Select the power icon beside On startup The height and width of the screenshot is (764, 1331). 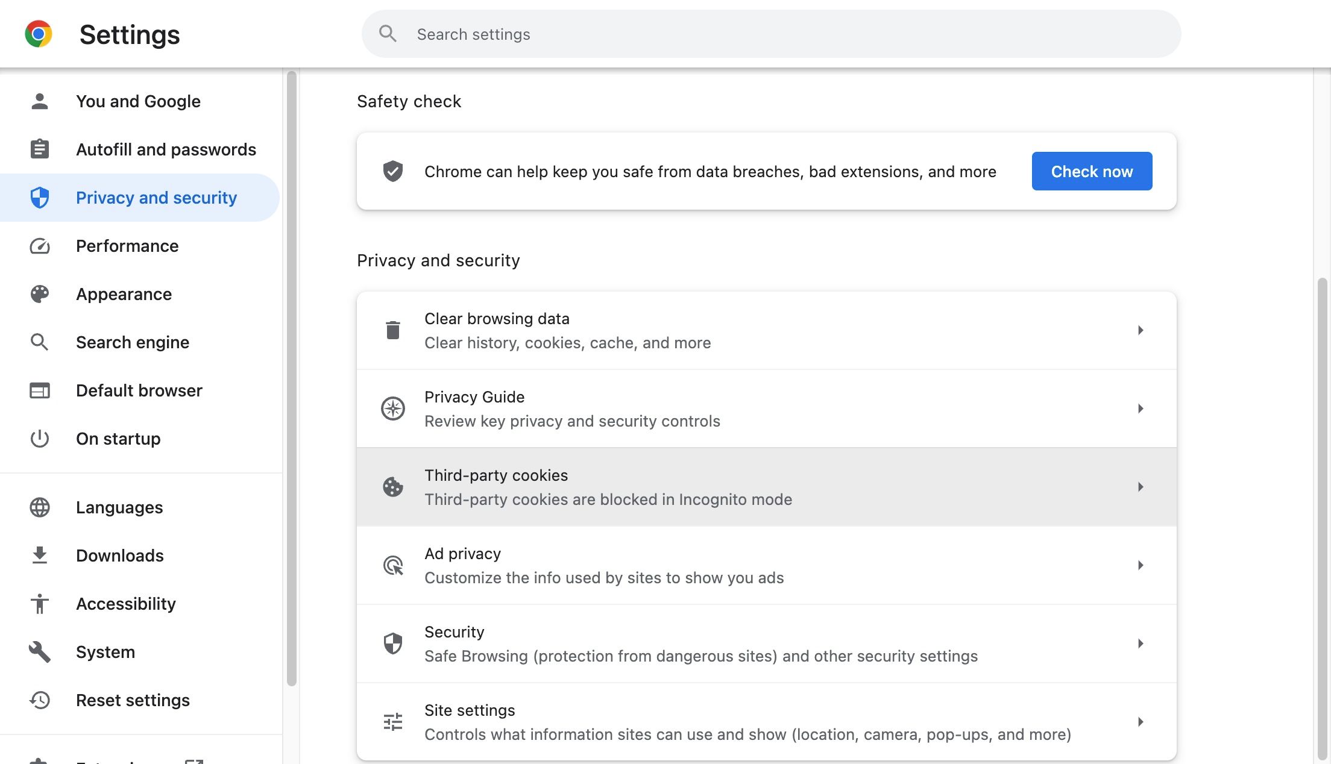[x=40, y=439]
